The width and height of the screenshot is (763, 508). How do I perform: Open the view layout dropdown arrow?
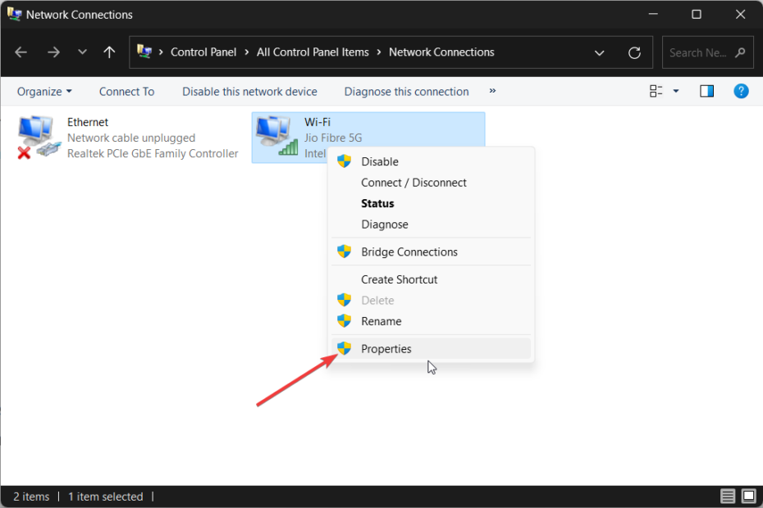click(x=674, y=91)
